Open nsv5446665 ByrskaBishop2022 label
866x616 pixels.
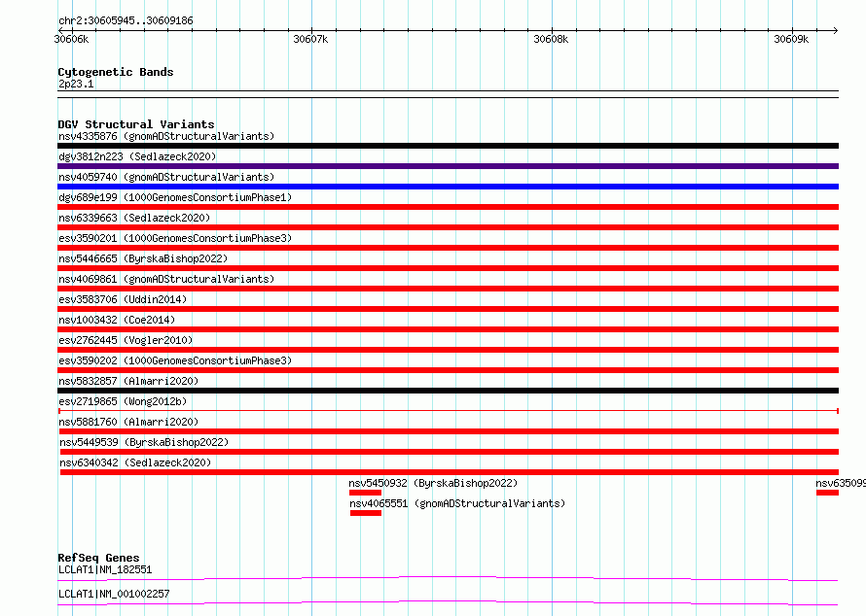coord(143,258)
